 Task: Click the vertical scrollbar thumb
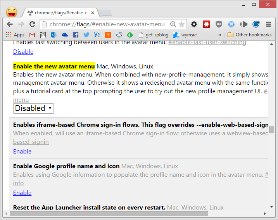click(x=271, y=130)
